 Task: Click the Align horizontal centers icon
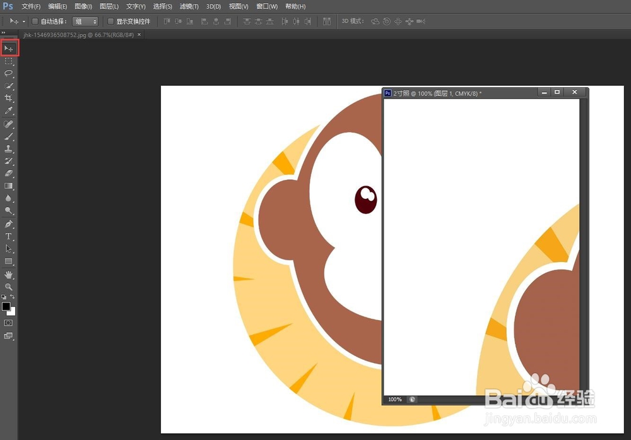216,21
